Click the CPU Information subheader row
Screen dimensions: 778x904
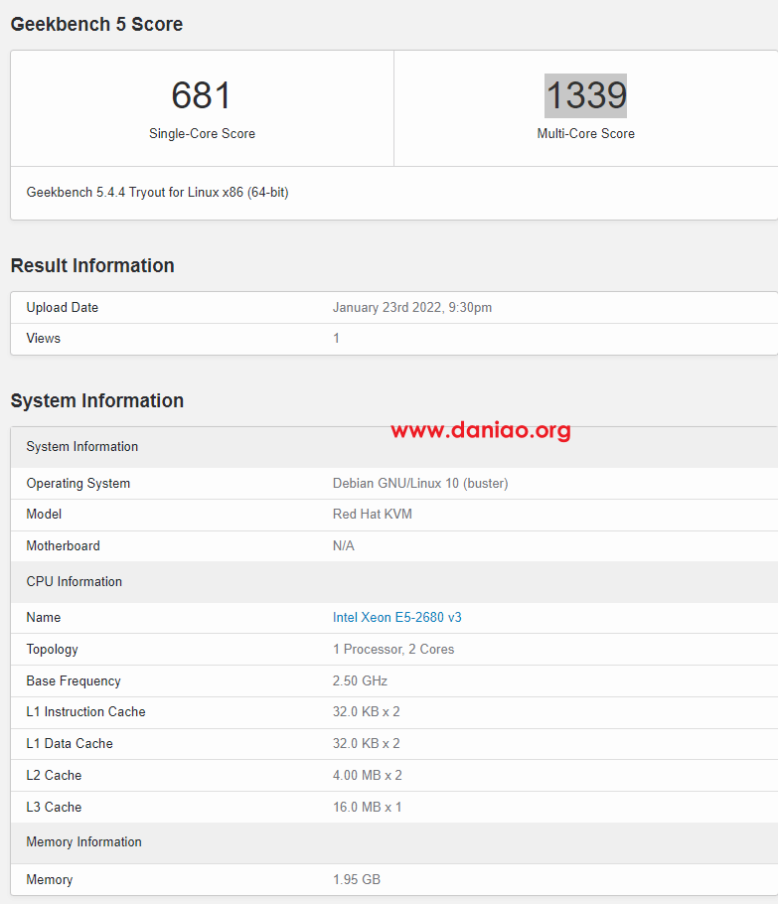(394, 582)
